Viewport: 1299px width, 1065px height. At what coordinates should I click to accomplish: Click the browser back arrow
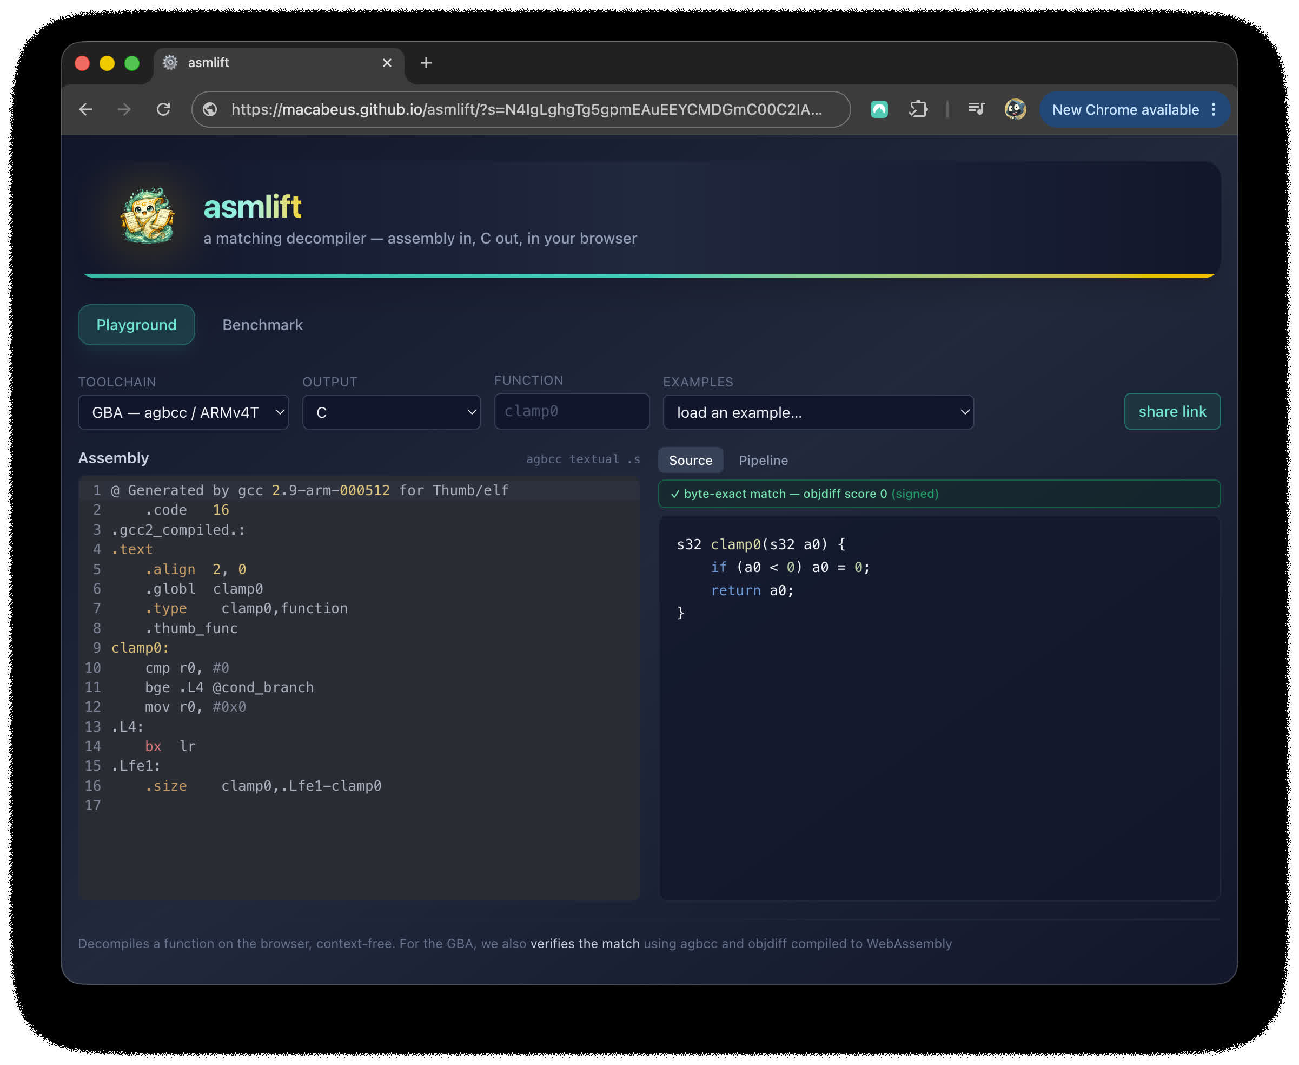click(86, 109)
